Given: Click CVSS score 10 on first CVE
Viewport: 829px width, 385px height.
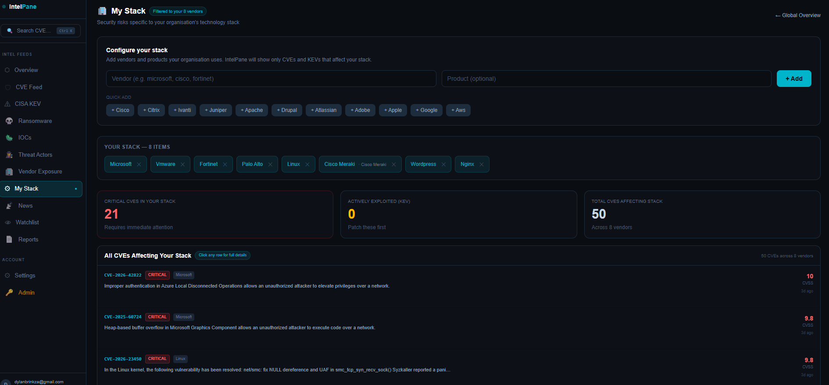Looking at the screenshot, I should pyautogui.click(x=810, y=276).
